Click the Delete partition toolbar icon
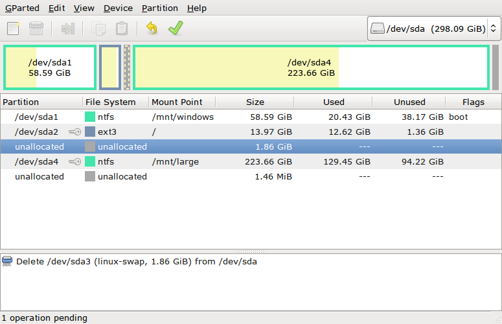This screenshot has height=324, width=502. click(x=36, y=29)
